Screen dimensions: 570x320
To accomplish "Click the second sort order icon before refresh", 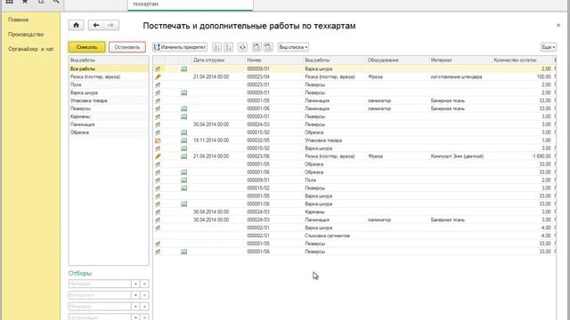I will [x=229, y=47].
